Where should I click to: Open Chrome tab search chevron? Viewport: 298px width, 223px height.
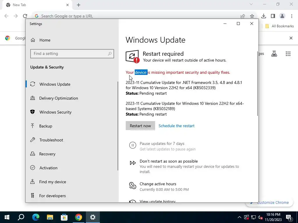point(251,4)
